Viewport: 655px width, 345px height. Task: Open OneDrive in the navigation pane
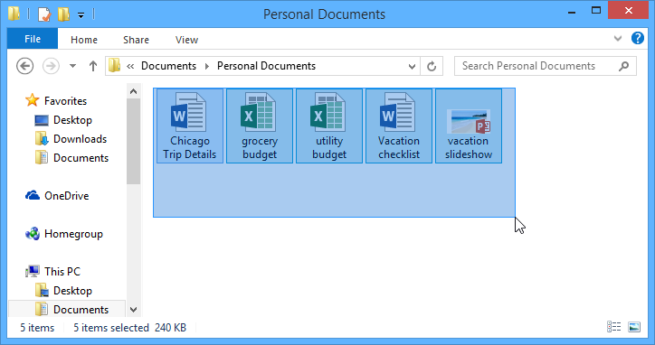(66, 196)
